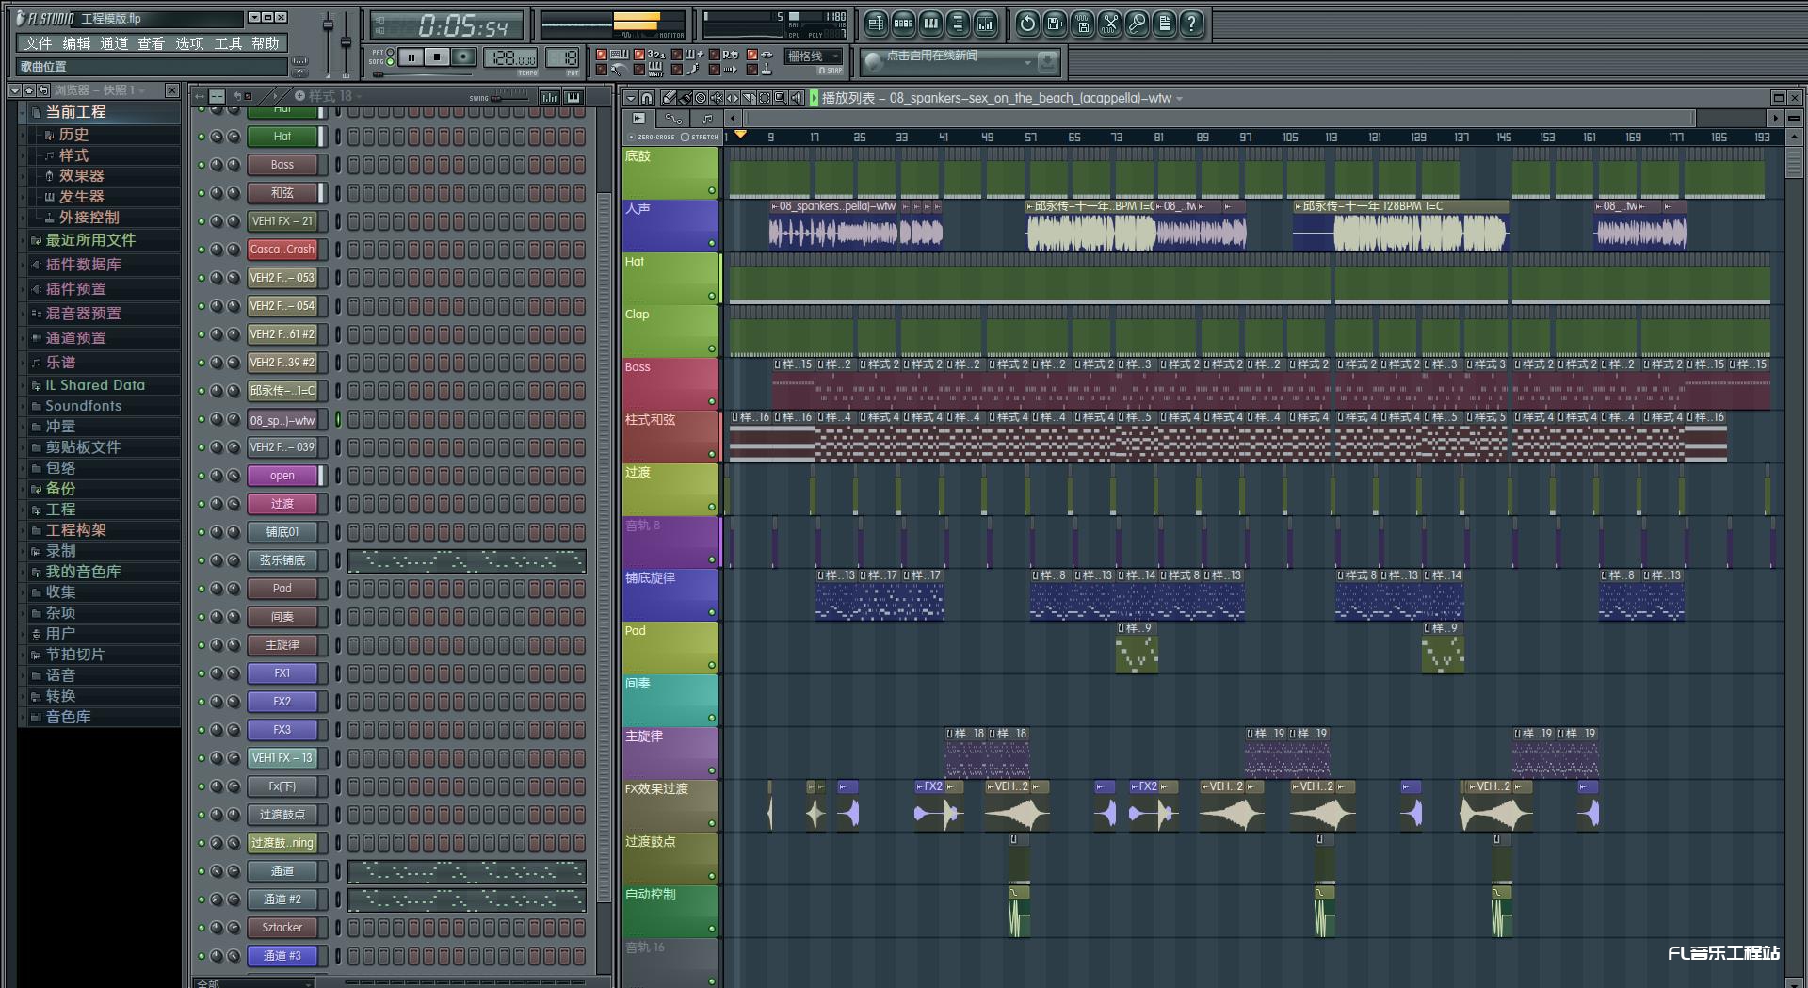Adjust the SWING slider
The width and height of the screenshot is (1808, 988).
510,96
